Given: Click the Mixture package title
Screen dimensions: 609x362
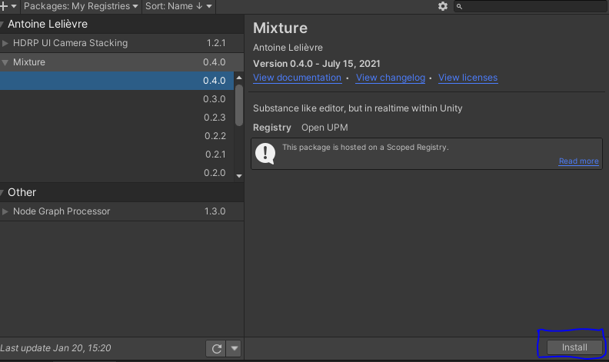Looking at the screenshot, I should tap(280, 28).
